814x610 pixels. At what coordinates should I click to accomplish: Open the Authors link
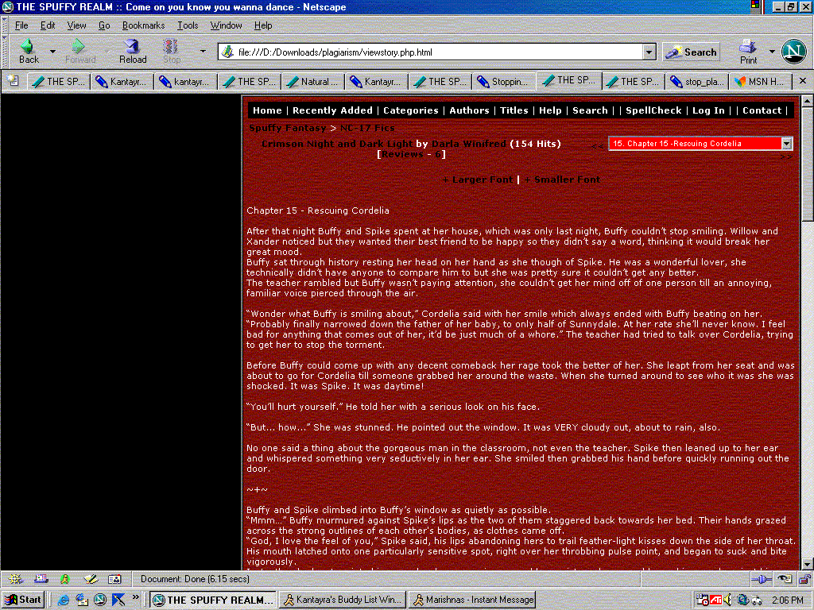point(469,110)
